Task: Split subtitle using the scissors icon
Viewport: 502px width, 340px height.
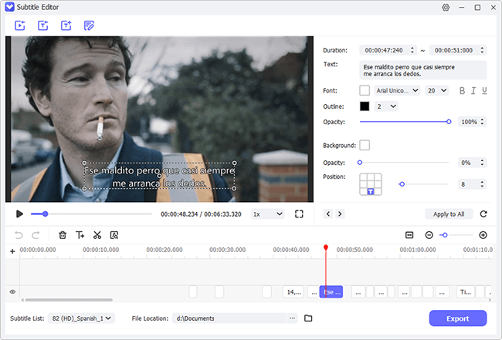Action: (97, 235)
